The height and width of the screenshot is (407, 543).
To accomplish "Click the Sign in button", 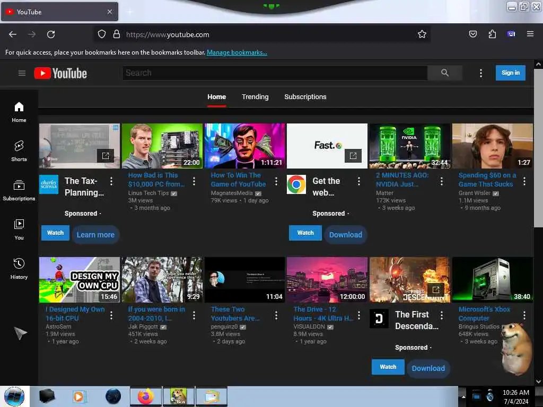I will [511, 73].
